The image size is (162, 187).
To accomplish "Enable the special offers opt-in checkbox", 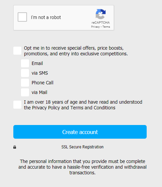I will [x=17, y=51].
